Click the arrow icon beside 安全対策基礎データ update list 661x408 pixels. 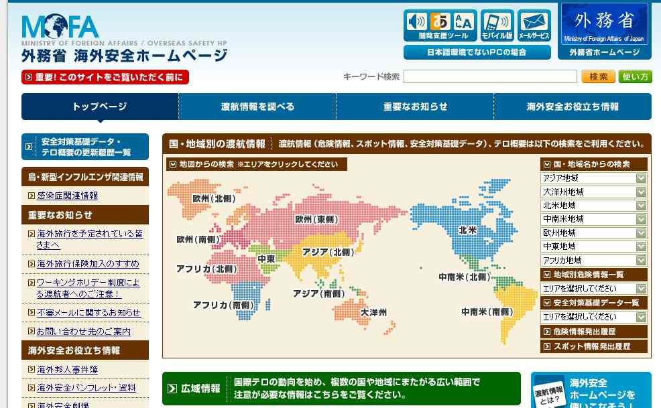(x=29, y=147)
